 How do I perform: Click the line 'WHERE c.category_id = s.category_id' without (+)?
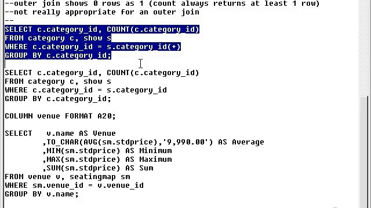coord(86,90)
